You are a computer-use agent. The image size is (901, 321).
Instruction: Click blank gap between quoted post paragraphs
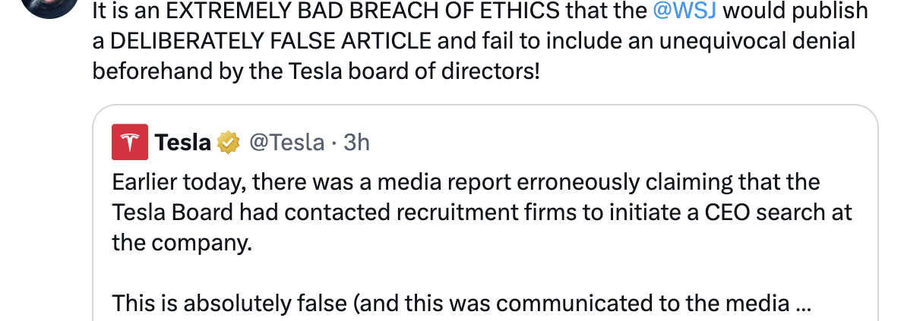(456, 273)
